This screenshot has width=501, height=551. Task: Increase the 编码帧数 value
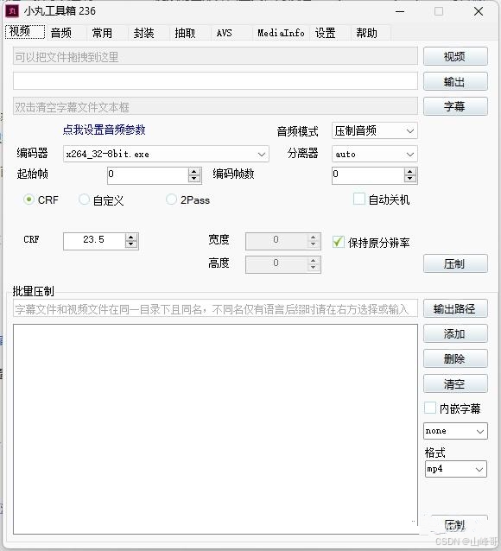pos(410,172)
